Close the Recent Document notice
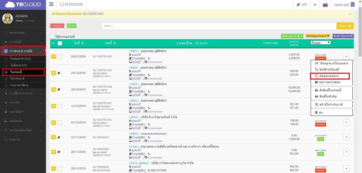The image size is (362, 173). 350,14
